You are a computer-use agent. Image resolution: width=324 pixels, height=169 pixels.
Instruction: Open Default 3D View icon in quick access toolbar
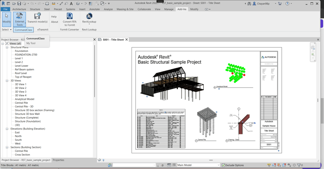[78, 4]
